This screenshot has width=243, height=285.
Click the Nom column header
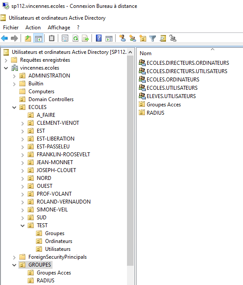(145, 53)
